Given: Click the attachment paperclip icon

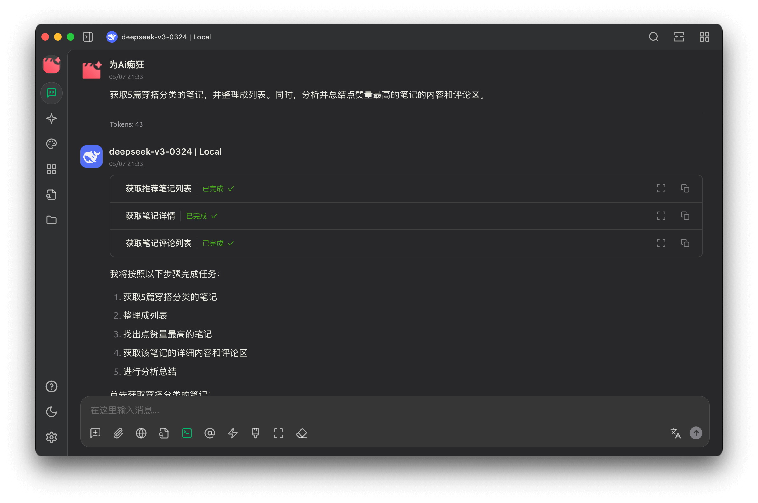Looking at the screenshot, I should (118, 433).
